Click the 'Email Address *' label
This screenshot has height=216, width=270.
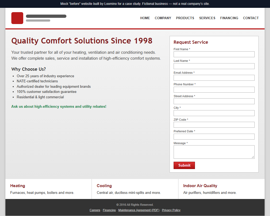point(184,73)
